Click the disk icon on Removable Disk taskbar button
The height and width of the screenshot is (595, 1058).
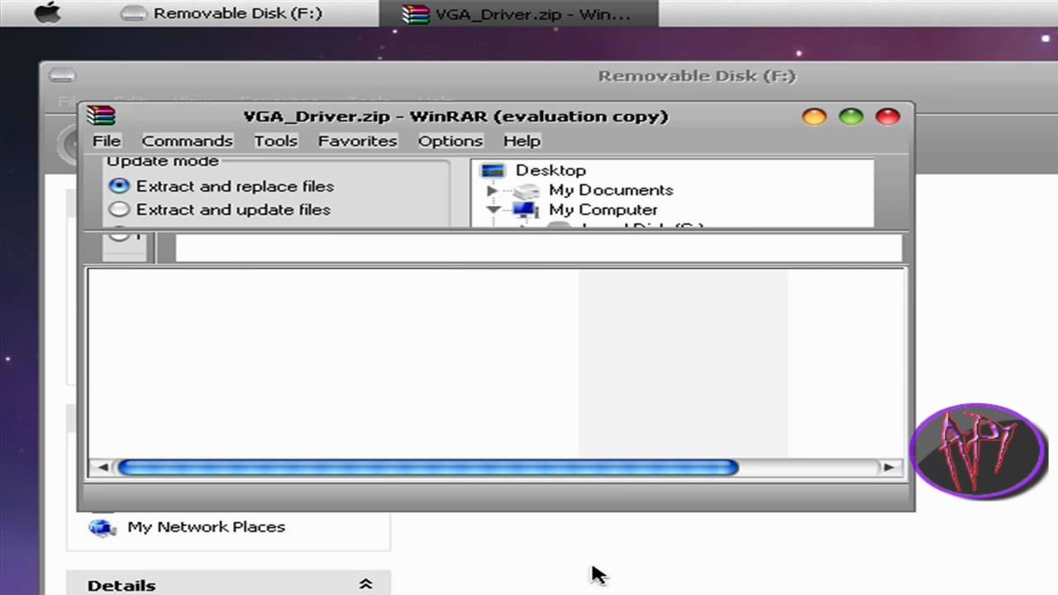click(133, 13)
